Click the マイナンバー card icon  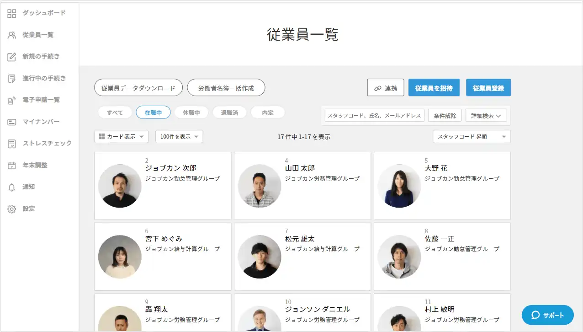click(12, 122)
